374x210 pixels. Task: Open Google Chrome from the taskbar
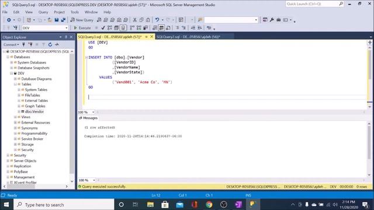pyautogui.click(x=209, y=205)
